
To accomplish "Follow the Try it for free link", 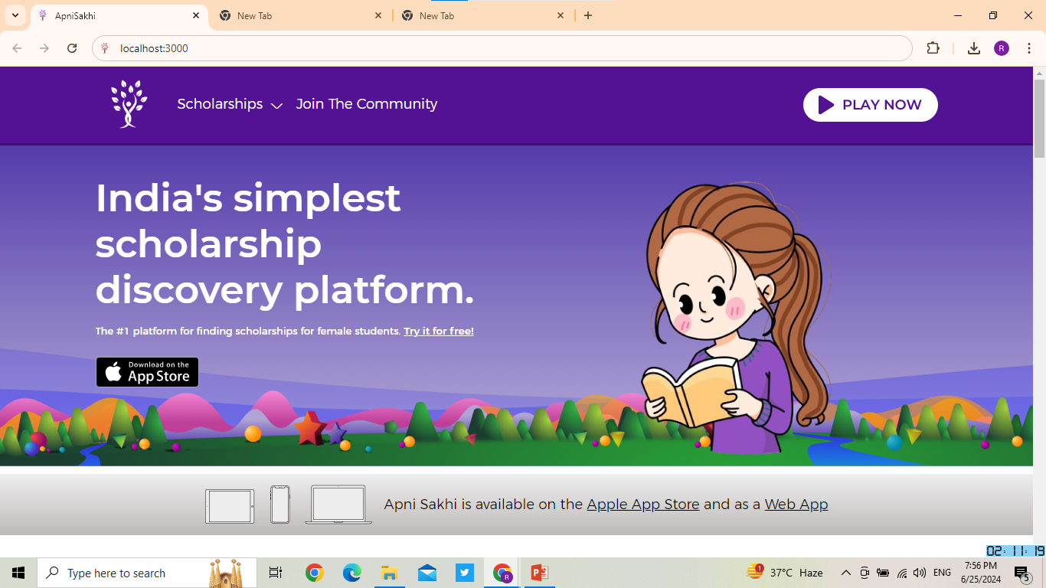I will pos(439,332).
